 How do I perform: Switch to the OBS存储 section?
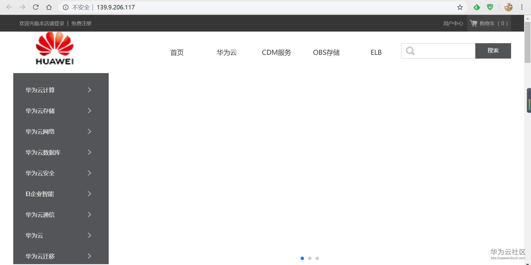tap(326, 52)
